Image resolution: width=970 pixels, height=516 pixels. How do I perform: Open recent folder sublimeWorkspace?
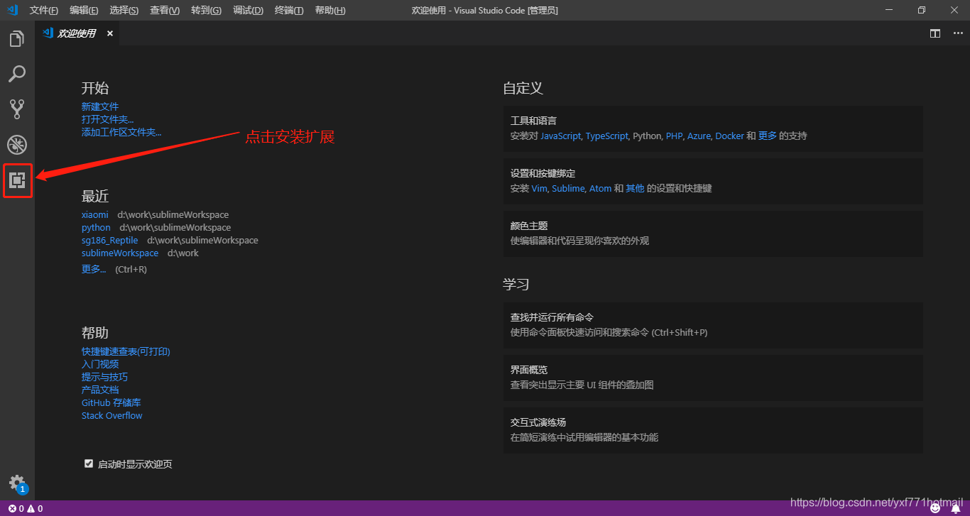click(120, 253)
